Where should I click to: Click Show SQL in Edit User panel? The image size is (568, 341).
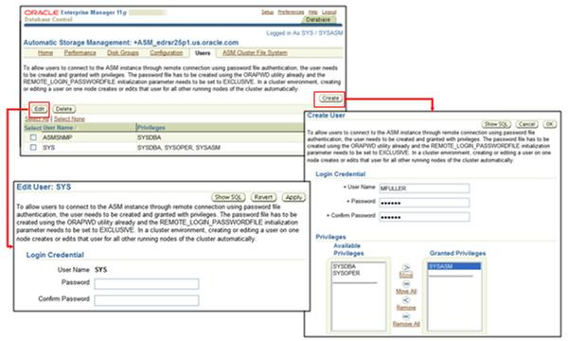(228, 197)
